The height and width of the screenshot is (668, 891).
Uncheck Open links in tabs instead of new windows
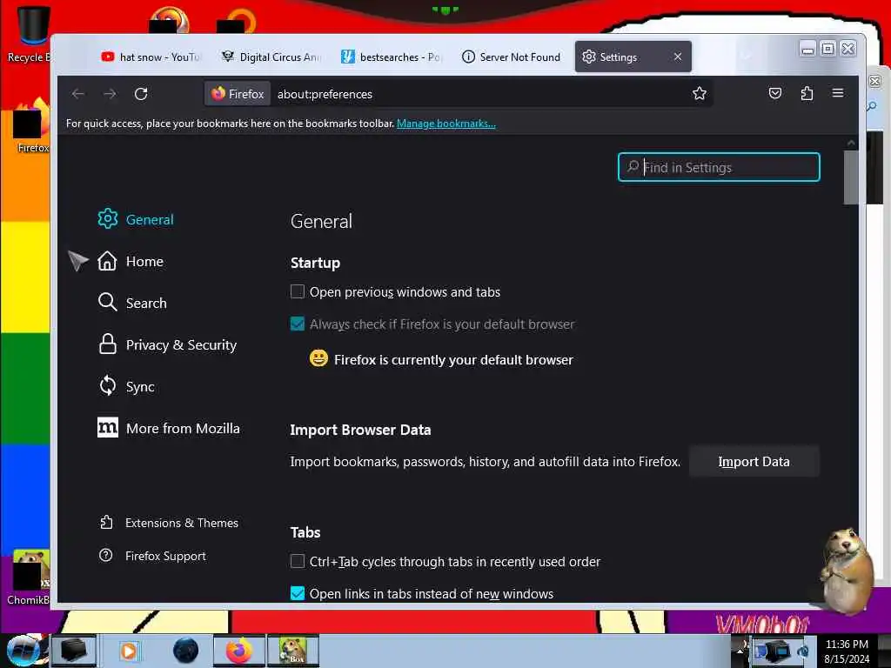pos(298,593)
